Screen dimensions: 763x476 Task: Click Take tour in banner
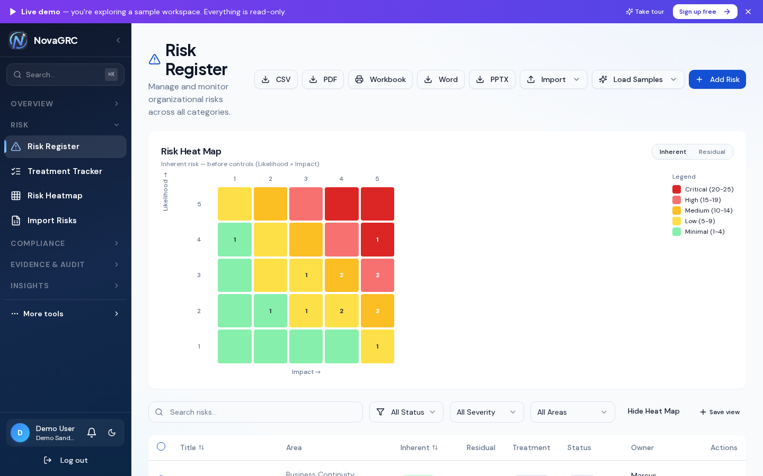click(645, 12)
